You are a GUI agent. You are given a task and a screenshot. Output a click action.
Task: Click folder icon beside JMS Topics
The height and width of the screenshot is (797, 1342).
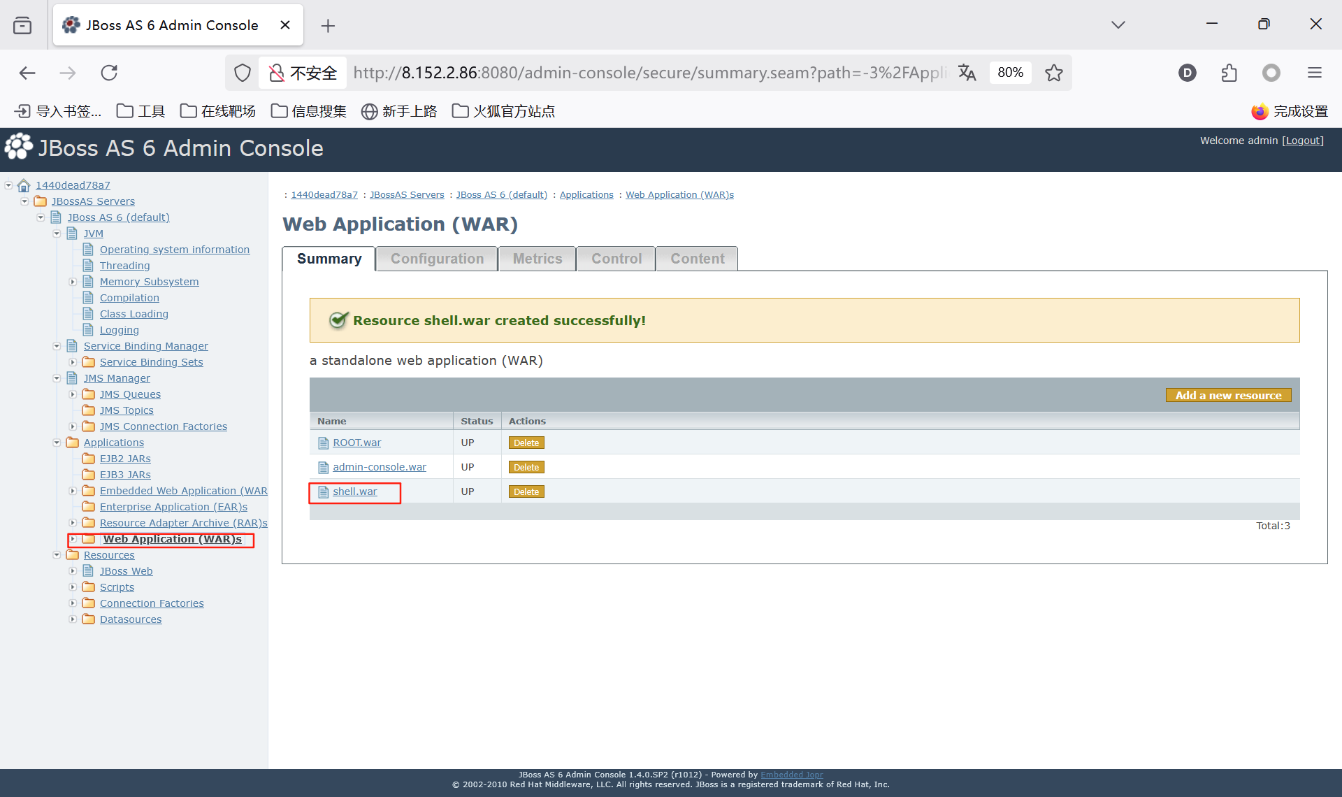click(89, 410)
